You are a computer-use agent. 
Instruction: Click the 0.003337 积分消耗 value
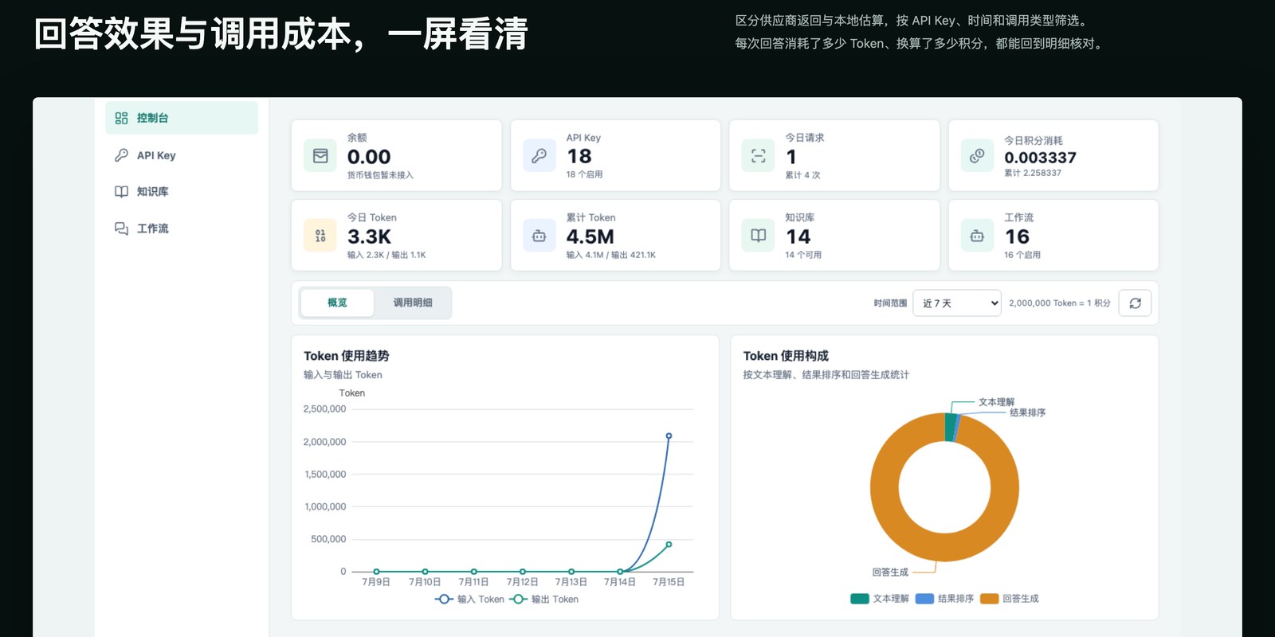click(1040, 158)
